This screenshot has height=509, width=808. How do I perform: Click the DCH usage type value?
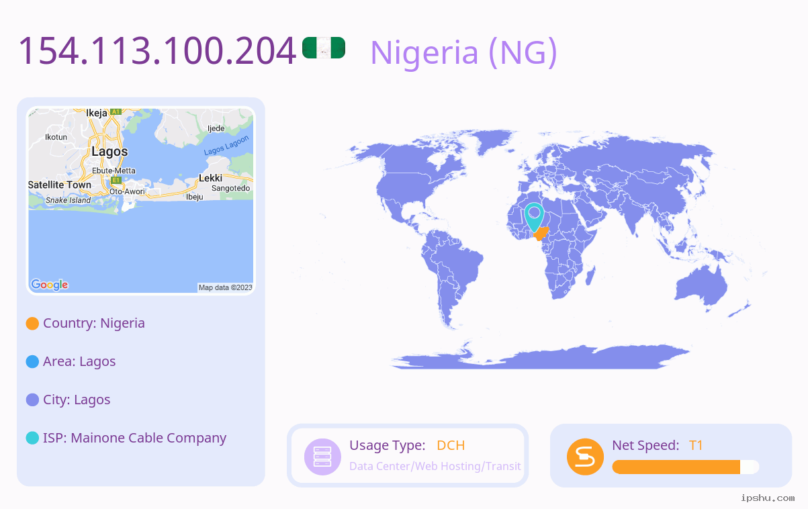(451, 445)
